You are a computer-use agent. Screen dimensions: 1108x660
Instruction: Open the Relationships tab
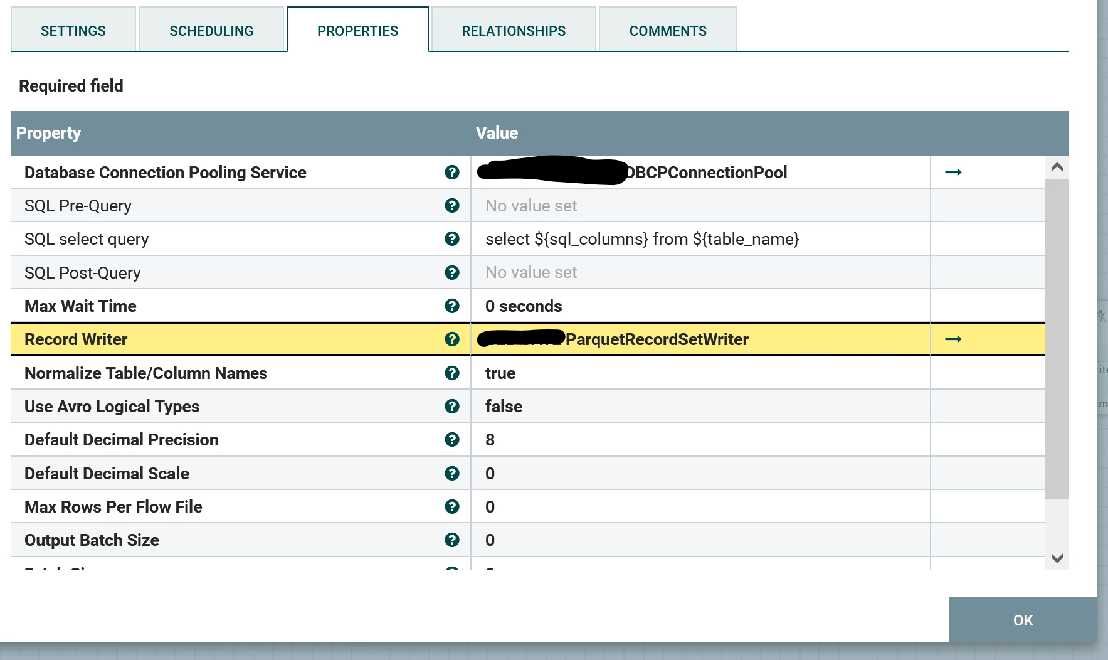514,30
